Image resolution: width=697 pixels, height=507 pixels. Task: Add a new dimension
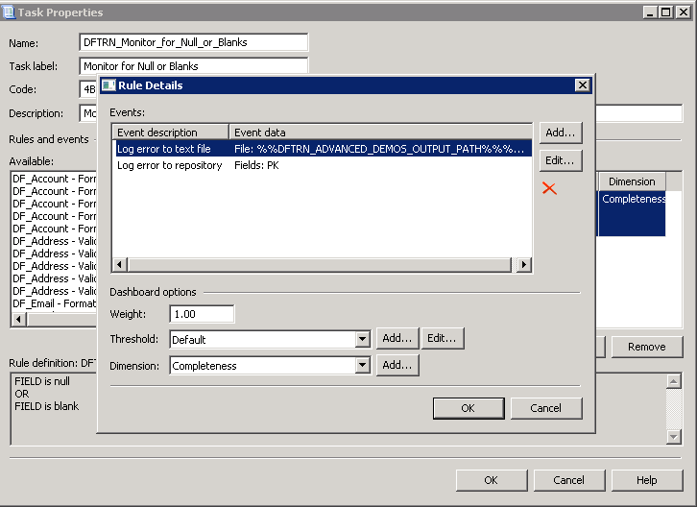(397, 365)
